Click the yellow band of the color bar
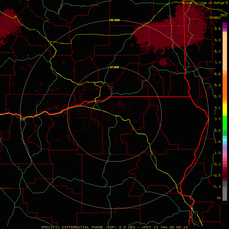The width and height of the screenshot is (229, 229). point(225,109)
